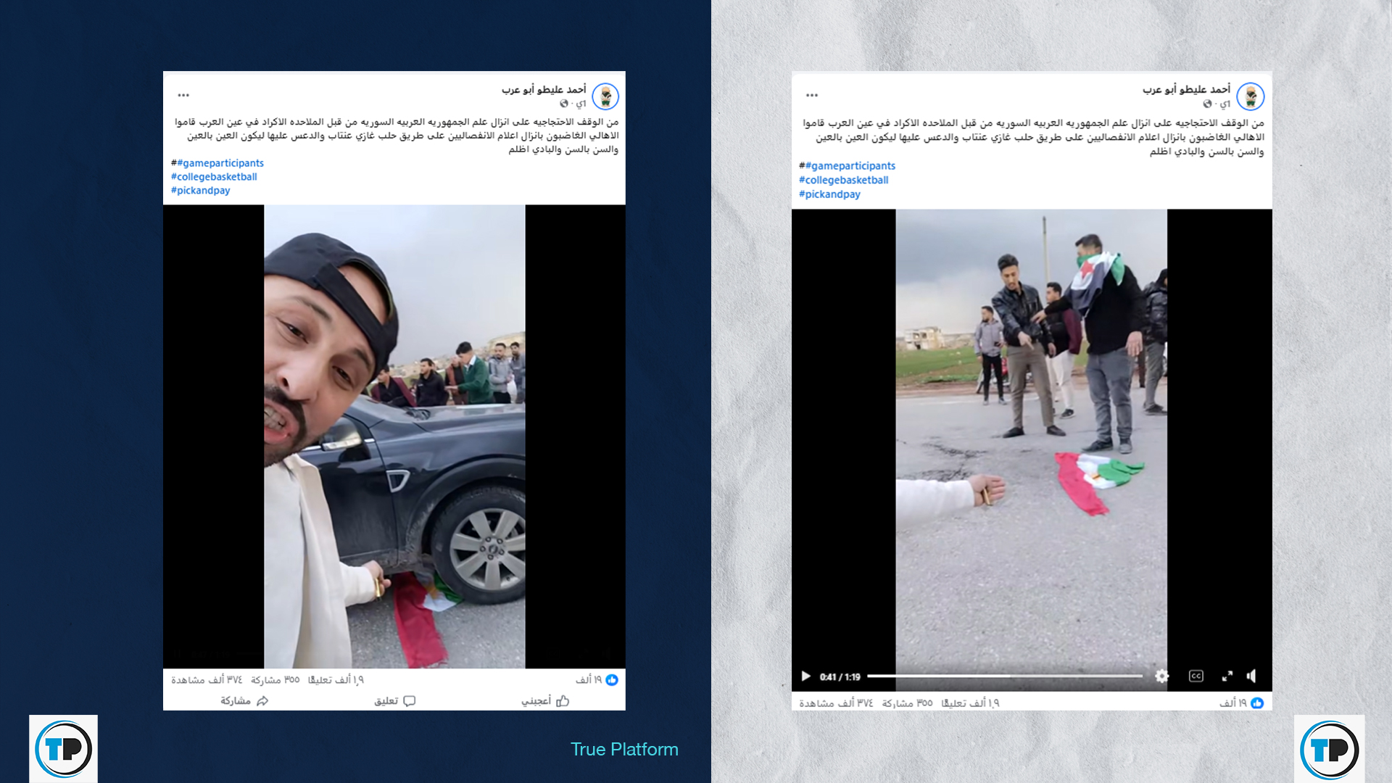Expand the video to fullscreen
Viewport: 1392px width, 783px height.
pyautogui.click(x=1227, y=676)
